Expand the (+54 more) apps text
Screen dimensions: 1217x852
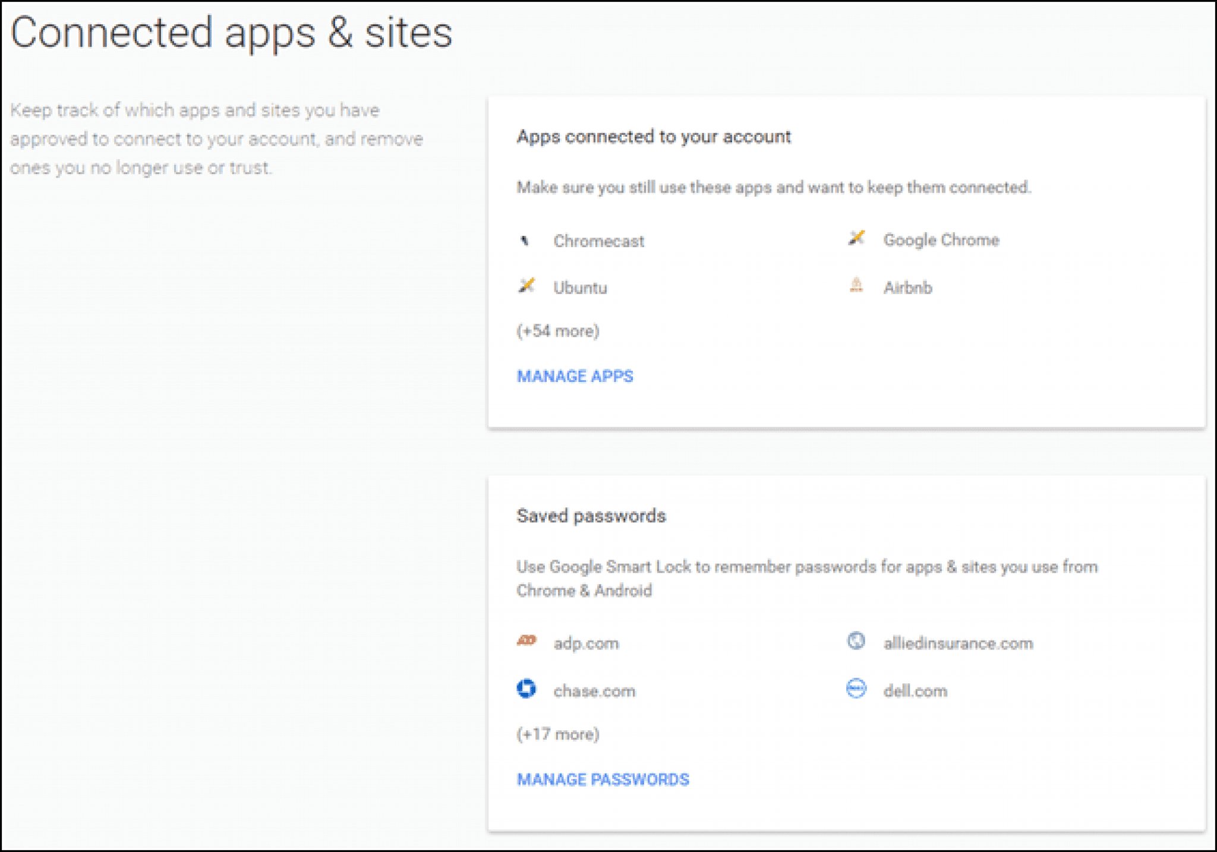click(558, 331)
